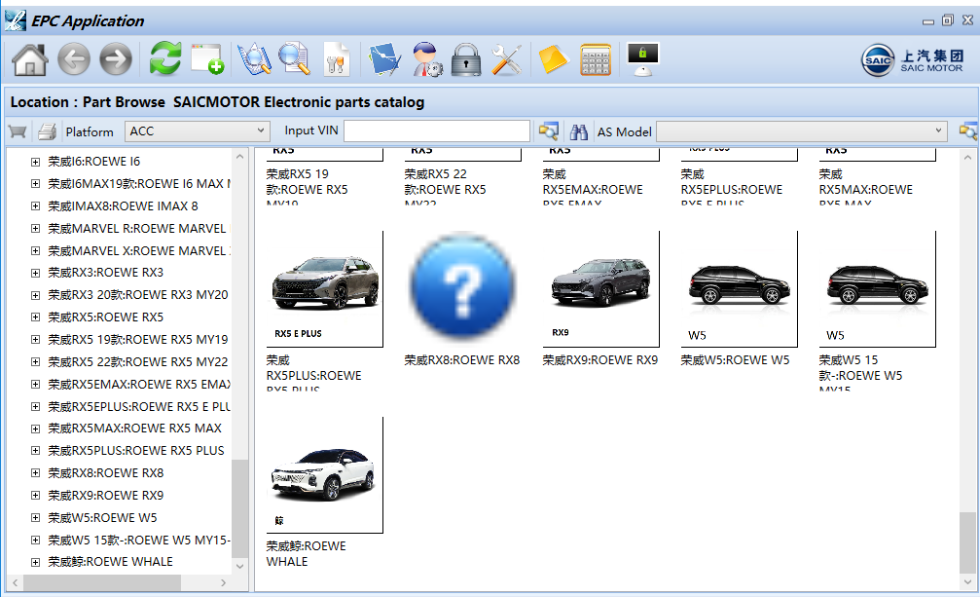Click the catalog grid vertical scrollbar thumb
980x597 pixels.
pyautogui.click(x=967, y=542)
